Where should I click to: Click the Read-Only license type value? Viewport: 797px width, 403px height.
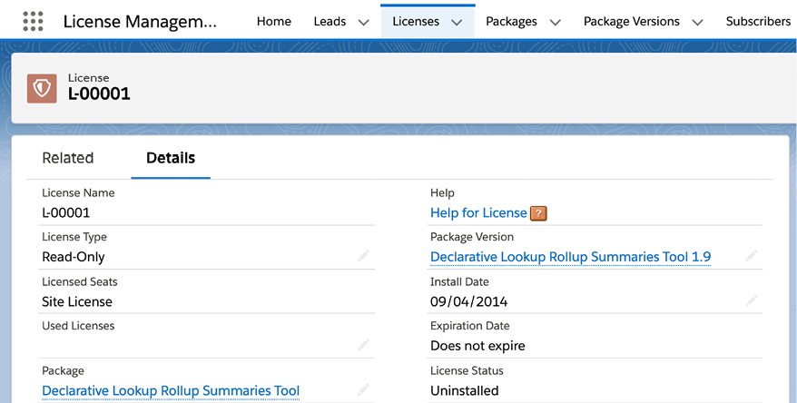click(x=74, y=257)
